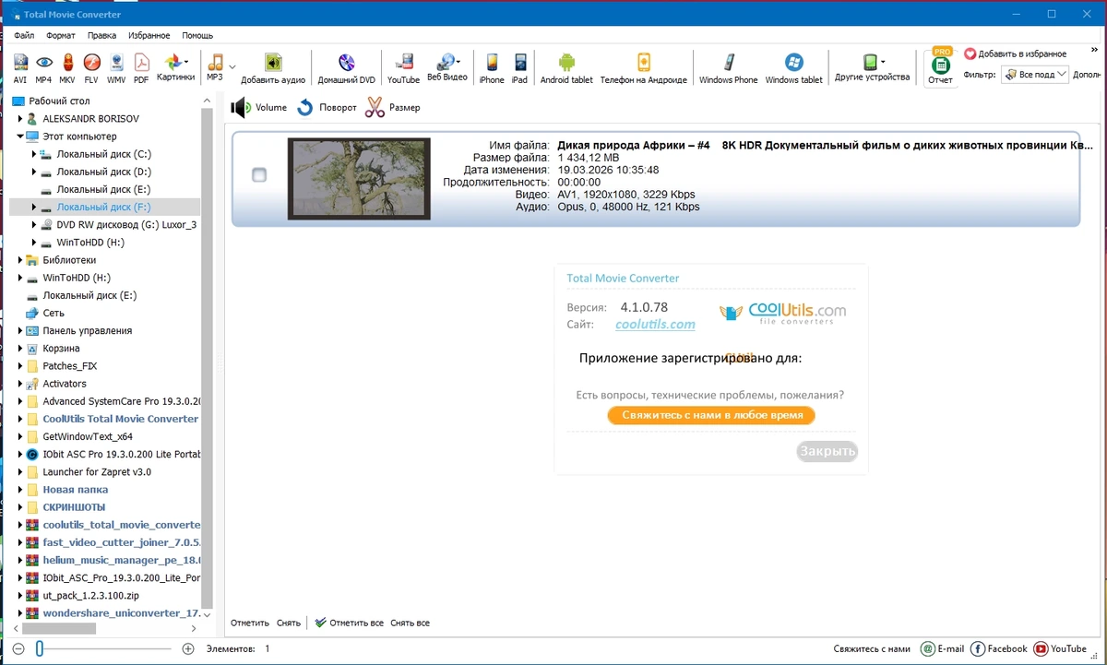Click the plus zoom-in button
The width and height of the screenshot is (1107, 665).
click(x=188, y=648)
